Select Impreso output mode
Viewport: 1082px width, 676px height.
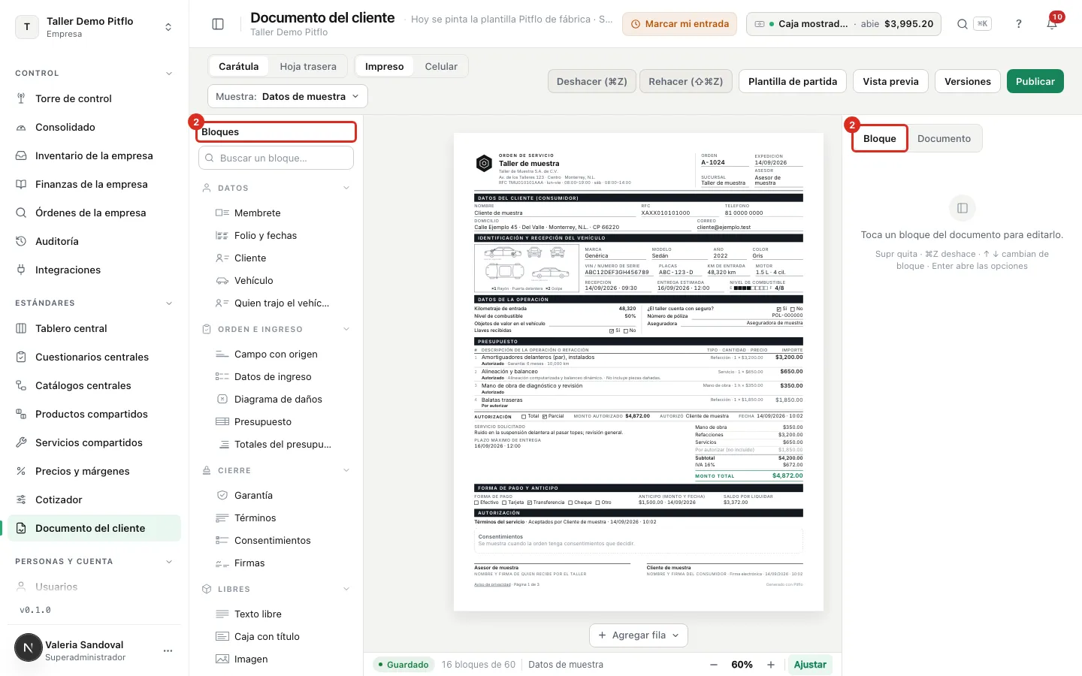point(385,66)
